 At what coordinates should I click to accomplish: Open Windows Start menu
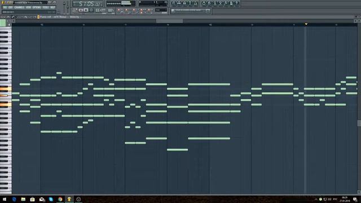(5, 199)
